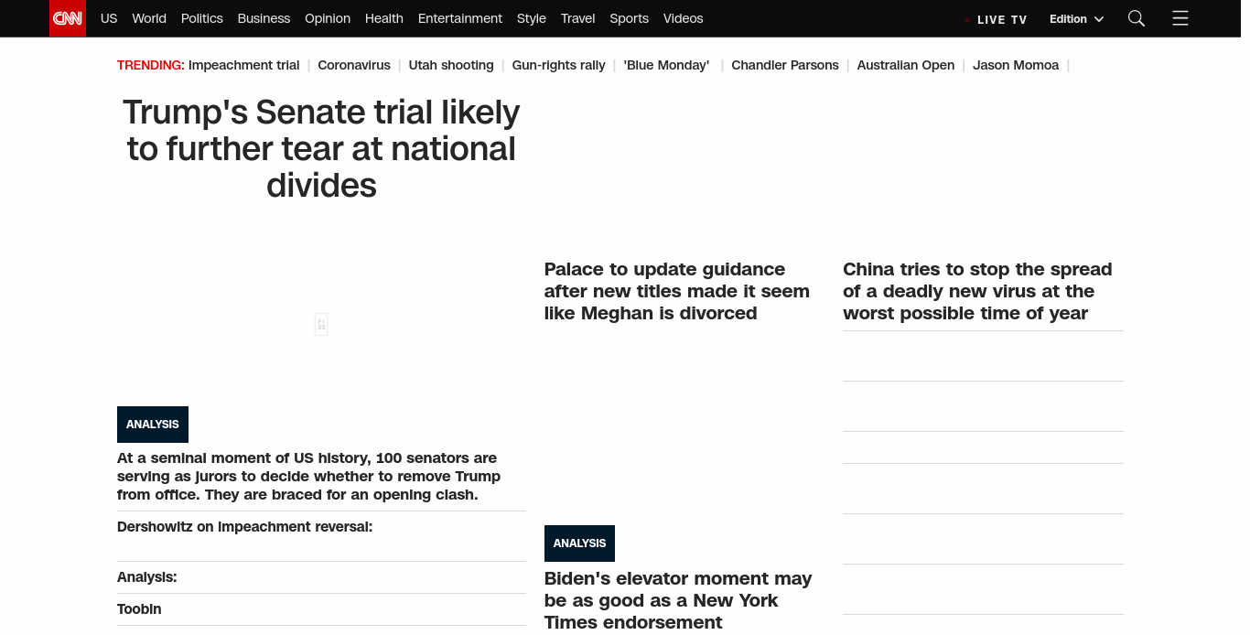Viewport: 1250px width, 635px height.
Task: Click the unloaded lead image placeholder
Action: [321, 324]
